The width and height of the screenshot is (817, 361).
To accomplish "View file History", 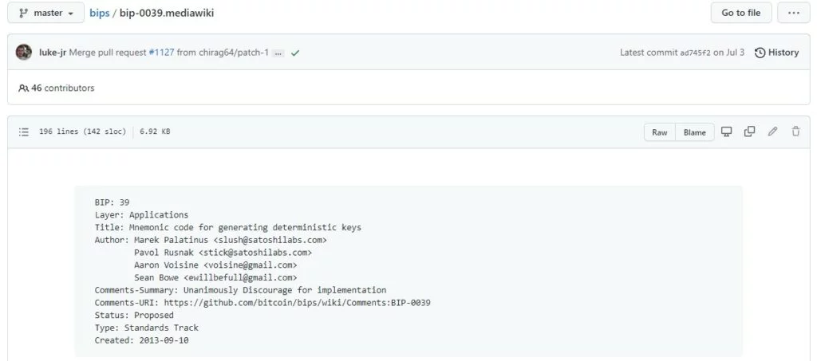I will pyautogui.click(x=776, y=53).
